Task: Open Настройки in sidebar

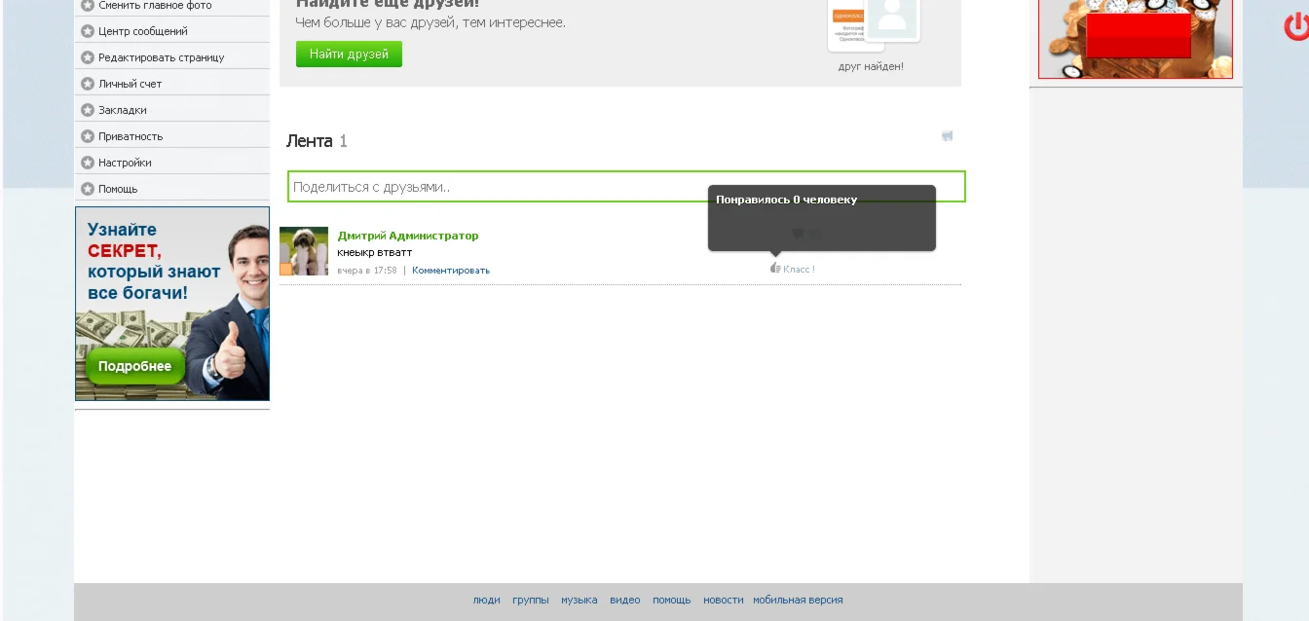Action: coord(125,163)
